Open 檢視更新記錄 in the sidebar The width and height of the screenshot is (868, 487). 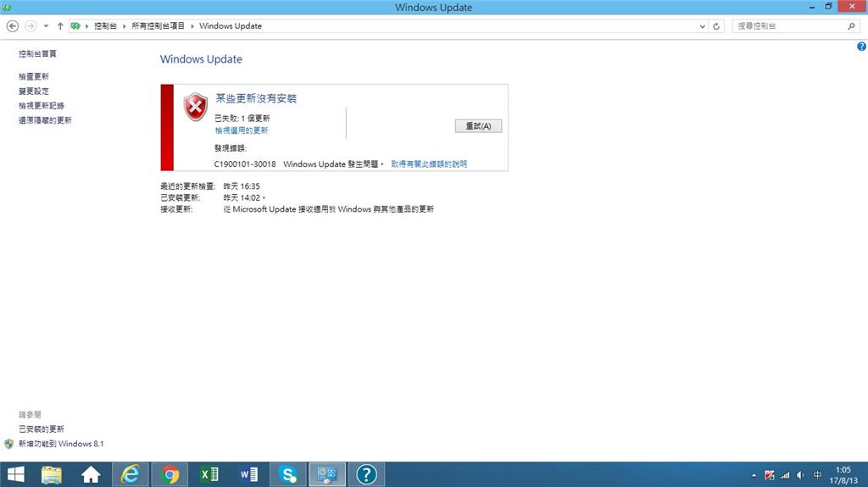point(42,105)
